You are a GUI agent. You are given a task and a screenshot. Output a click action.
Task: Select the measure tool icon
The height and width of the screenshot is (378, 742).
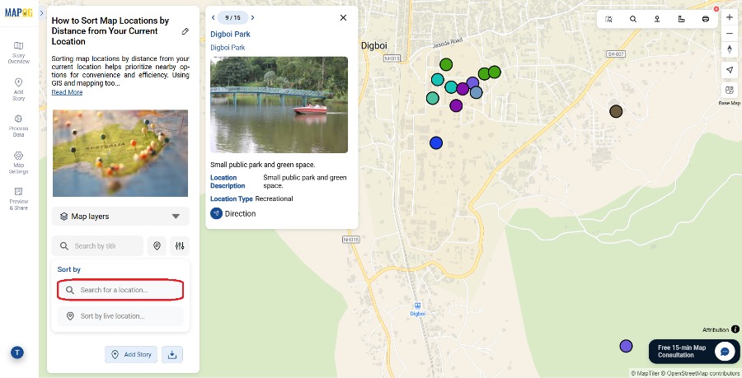[682, 19]
